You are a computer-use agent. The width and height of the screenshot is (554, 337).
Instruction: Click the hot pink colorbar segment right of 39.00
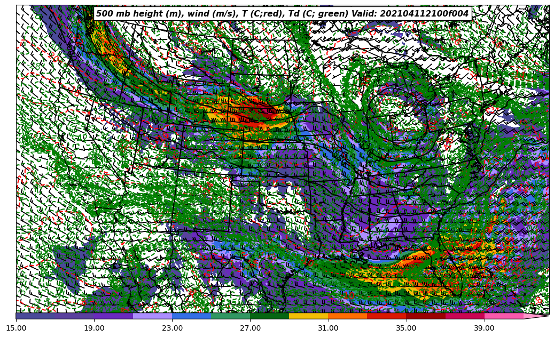(x=503, y=316)
